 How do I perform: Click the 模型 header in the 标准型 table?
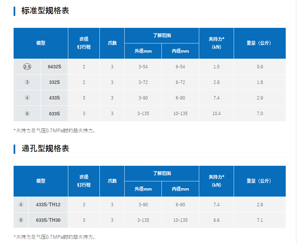point(41,43)
